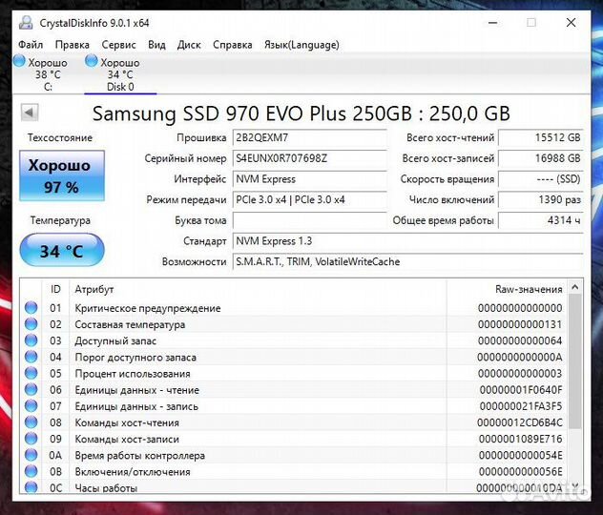Image resolution: width=603 pixels, height=515 pixels.
Task: Click the CrystalDiskInfo app icon in title bar
Action: pyautogui.click(x=26, y=23)
